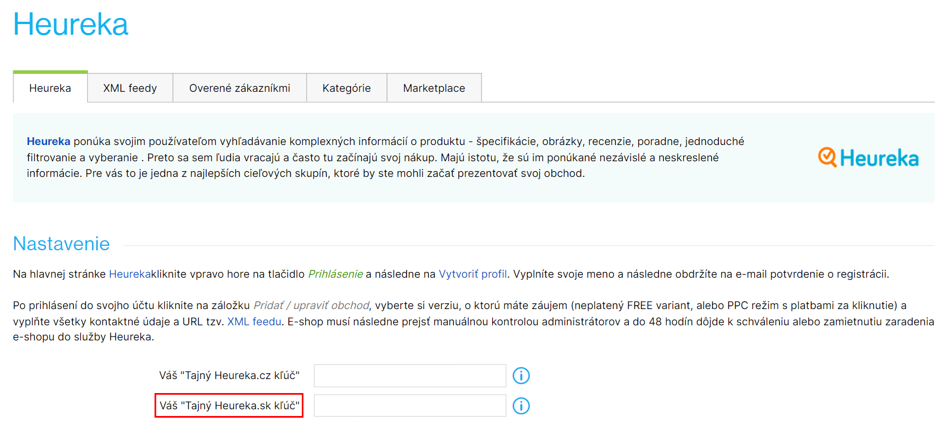This screenshot has height=430, width=949.
Task: Click the bold Heureka link in the banner
Action: 49,142
